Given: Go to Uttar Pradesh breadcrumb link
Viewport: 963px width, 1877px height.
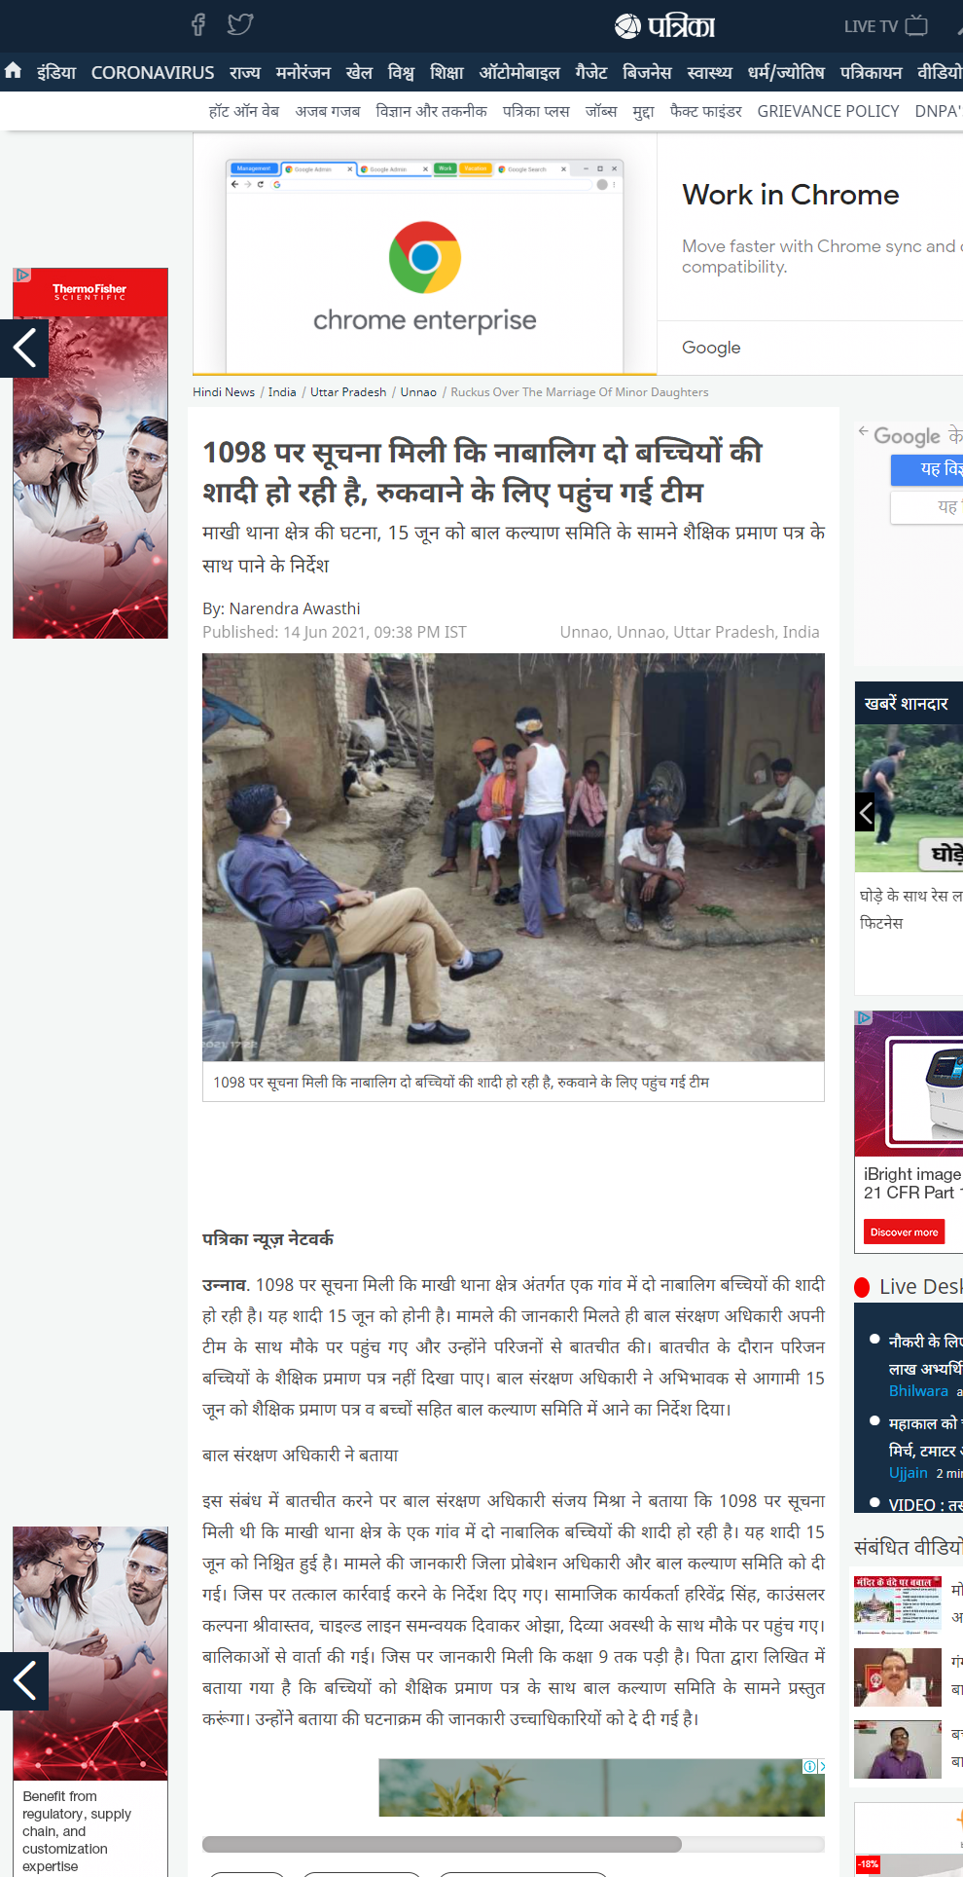Looking at the screenshot, I should pos(348,392).
